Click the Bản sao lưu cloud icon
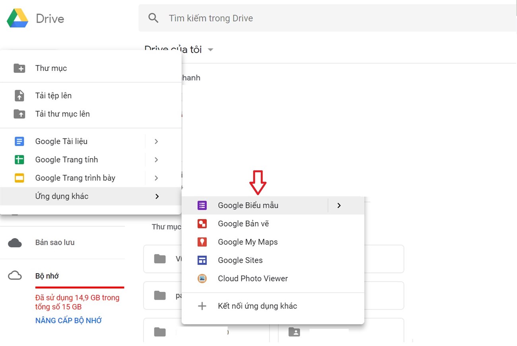The image size is (517, 346). tap(15, 242)
